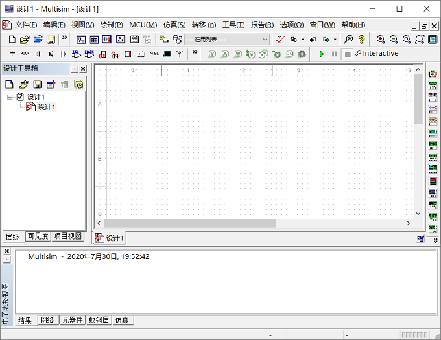The image size is (441, 340).
Task: Open the 仿真(S) menu
Action: pyautogui.click(x=174, y=25)
